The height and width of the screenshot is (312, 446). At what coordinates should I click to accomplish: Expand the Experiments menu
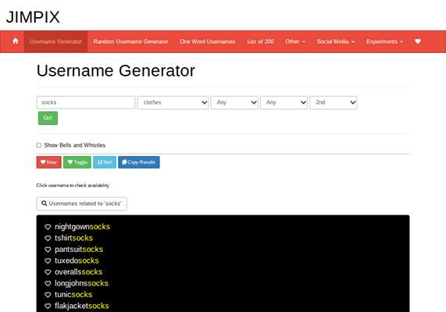[x=384, y=41]
